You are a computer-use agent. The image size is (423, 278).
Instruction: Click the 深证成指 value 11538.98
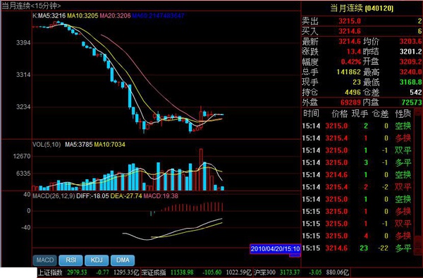[x=182, y=272]
